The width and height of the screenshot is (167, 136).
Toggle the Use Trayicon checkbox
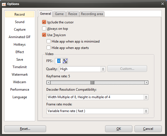tap(44, 35)
